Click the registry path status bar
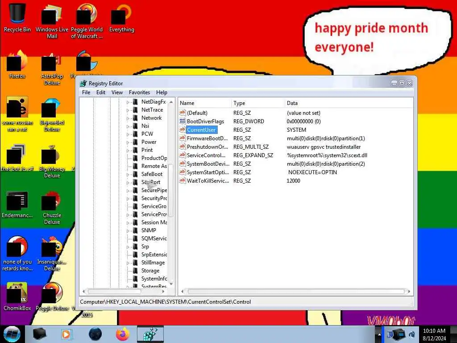Image resolution: width=457 pixels, height=343 pixels. (246, 302)
